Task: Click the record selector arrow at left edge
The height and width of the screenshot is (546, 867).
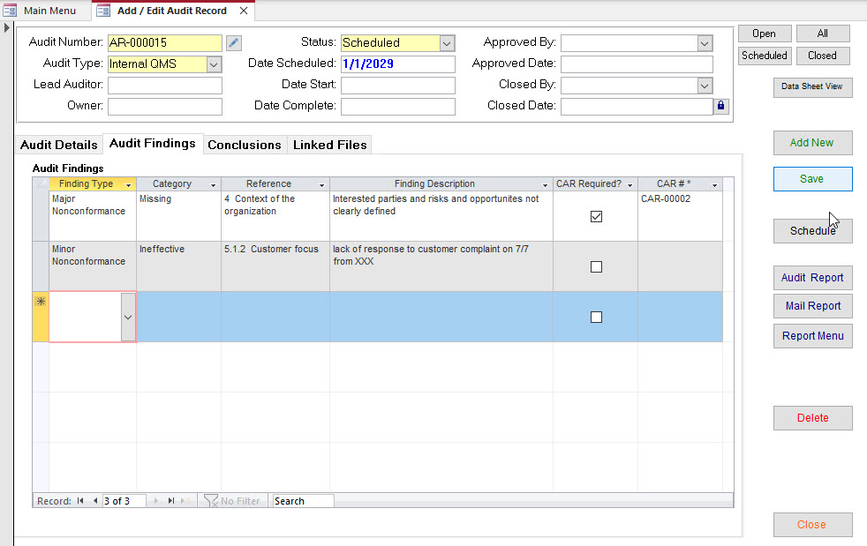Action: click(x=7, y=28)
